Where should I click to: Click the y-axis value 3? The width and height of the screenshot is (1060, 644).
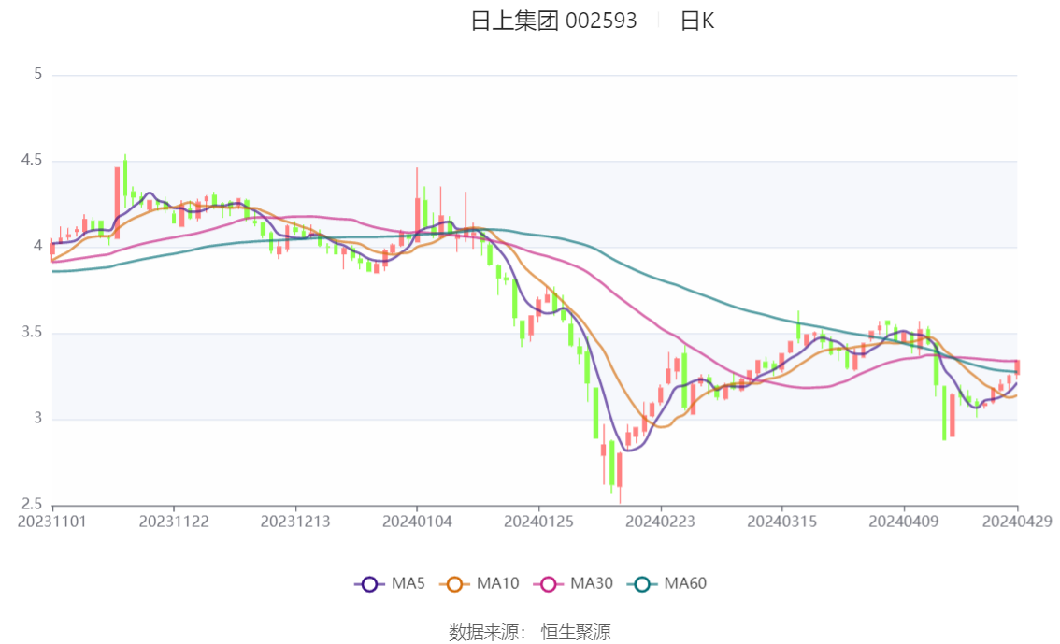point(38,419)
